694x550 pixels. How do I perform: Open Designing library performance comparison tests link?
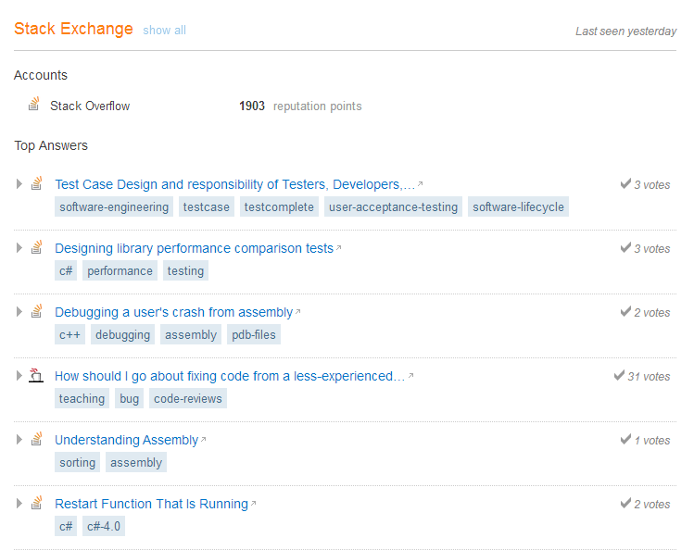point(194,248)
